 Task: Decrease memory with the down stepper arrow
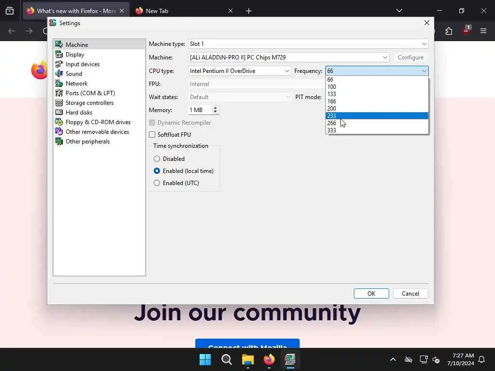point(215,112)
